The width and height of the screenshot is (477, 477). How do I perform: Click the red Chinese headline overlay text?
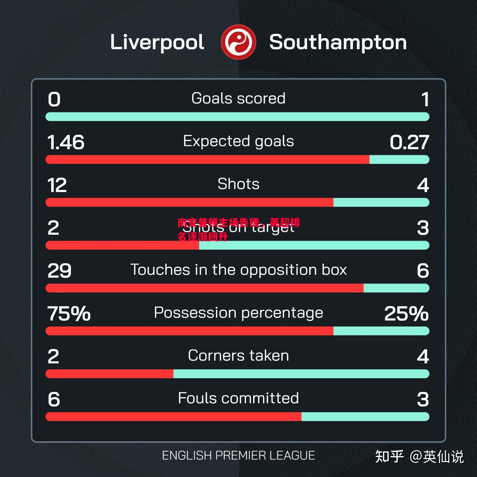(238, 229)
